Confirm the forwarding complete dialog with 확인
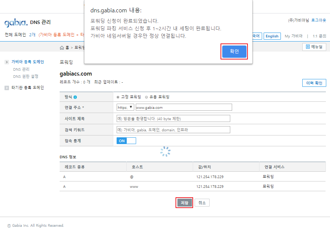 [234, 51]
